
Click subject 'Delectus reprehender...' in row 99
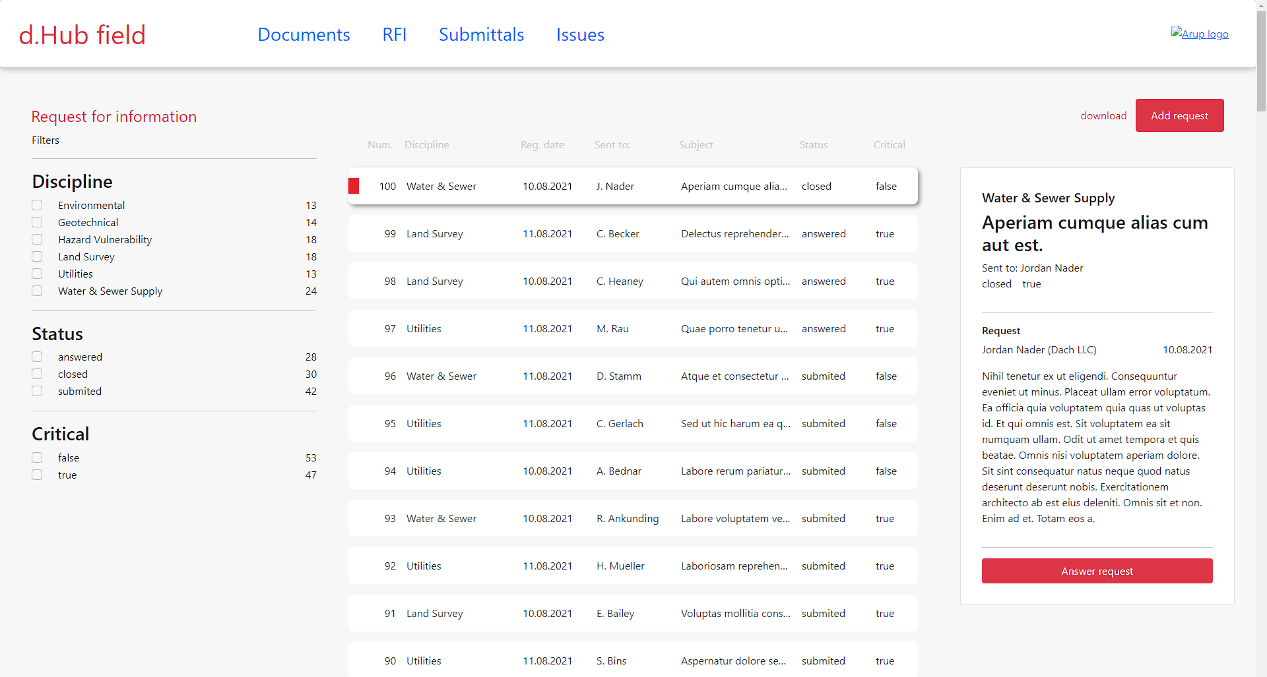[735, 233]
